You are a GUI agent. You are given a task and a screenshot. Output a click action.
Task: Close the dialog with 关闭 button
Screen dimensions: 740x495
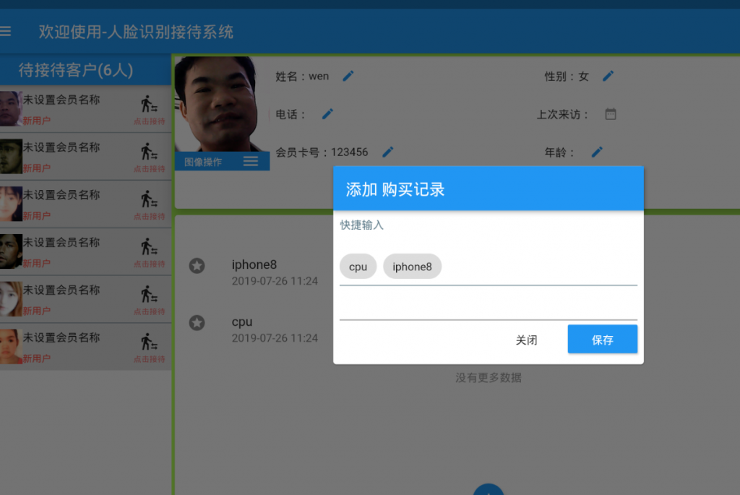pos(526,340)
